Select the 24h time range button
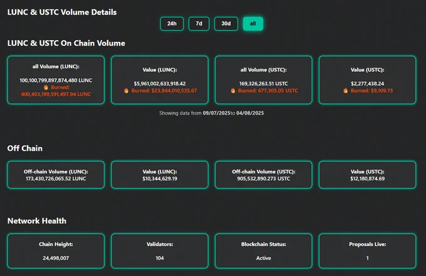Image resolution: width=426 pixels, height=276 pixels. click(172, 24)
